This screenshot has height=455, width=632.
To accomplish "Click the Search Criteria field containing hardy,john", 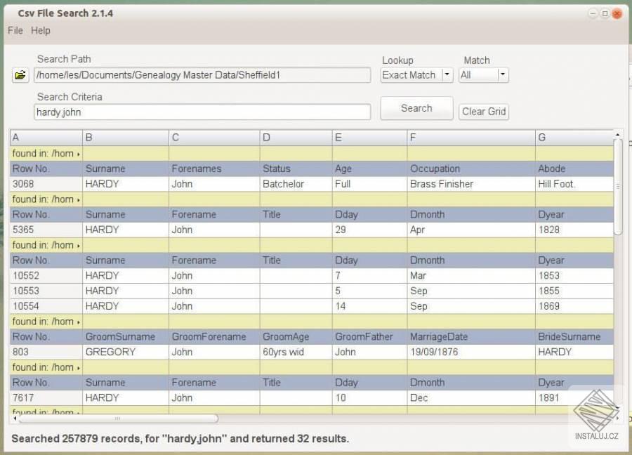I will [x=202, y=112].
